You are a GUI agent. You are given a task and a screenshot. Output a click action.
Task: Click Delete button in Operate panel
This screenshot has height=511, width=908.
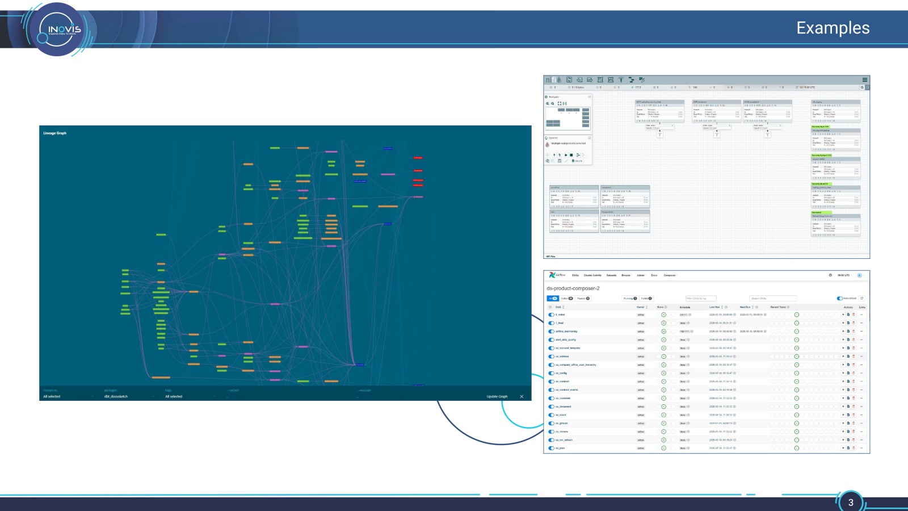coord(577,161)
